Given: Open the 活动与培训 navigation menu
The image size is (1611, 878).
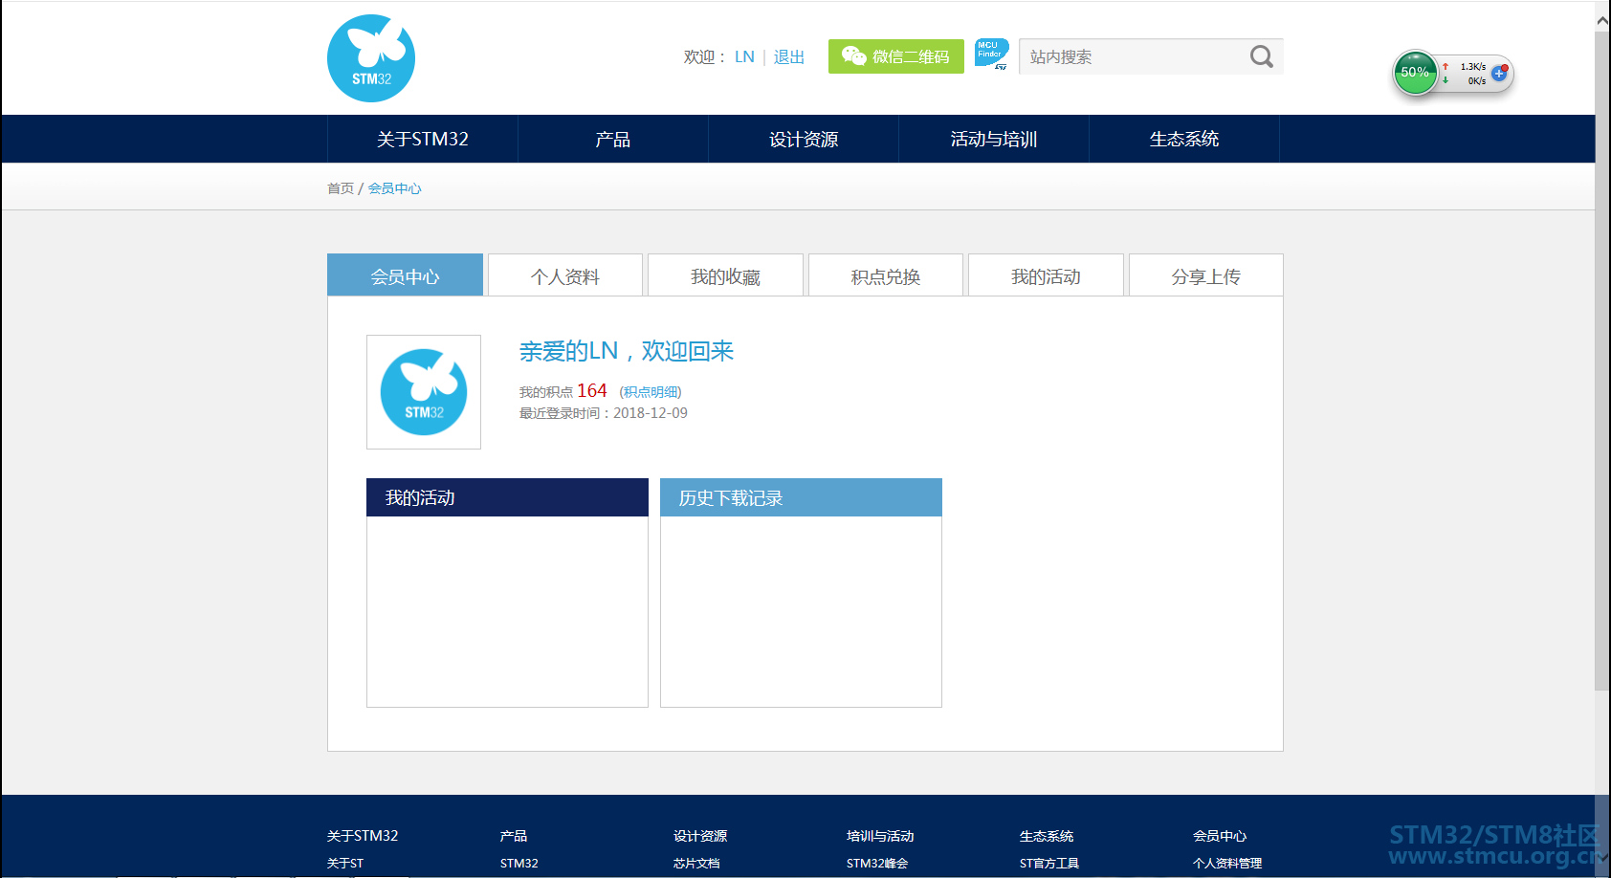Looking at the screenshot, I should click(994, 139).
